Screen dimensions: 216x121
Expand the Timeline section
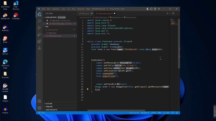tap(60, 107)
